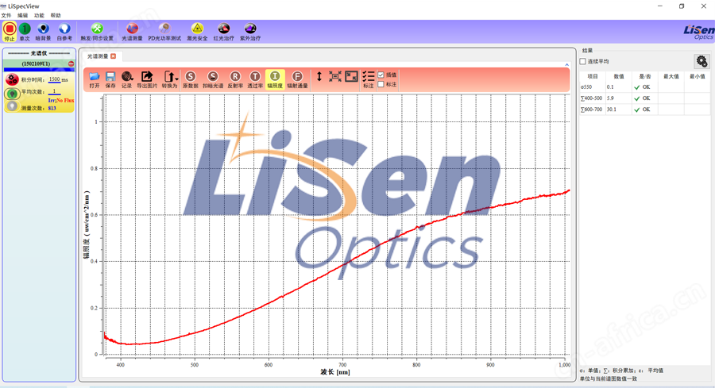Open 红光治疗 red light therapy module

(x=224, y=32)
